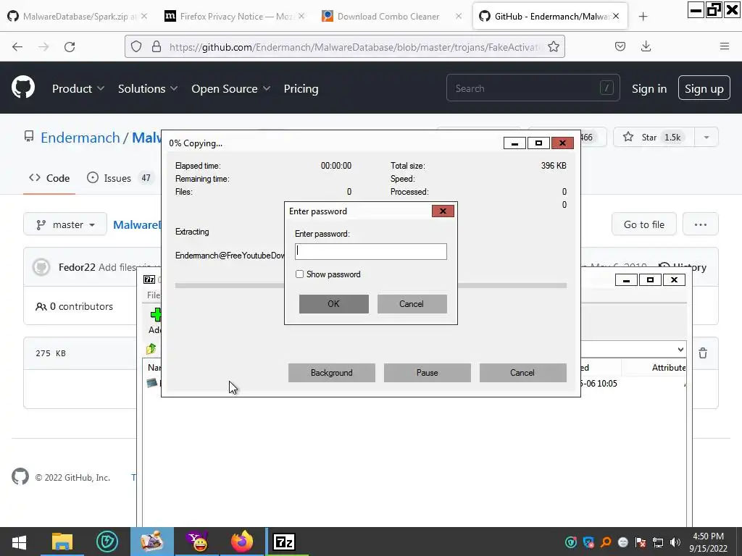Image resolution: width=742 pixels, height=556 pixels.
Task: Cancel the copying operation
Action: click(x=522, y=373)
